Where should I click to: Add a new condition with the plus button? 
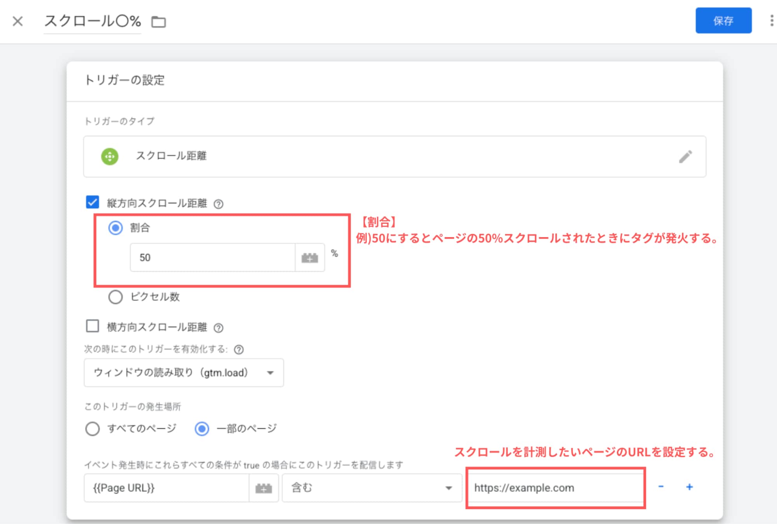(x=689, y=486)
